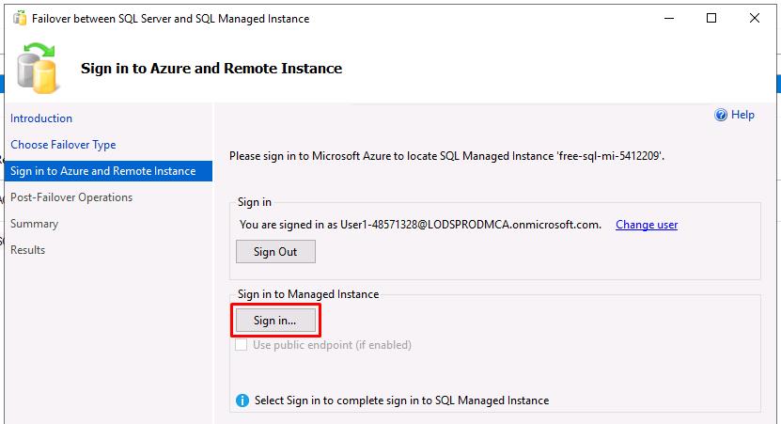Open the Help link
This screenshot has height=424, width=781.
tap(742, 115)
